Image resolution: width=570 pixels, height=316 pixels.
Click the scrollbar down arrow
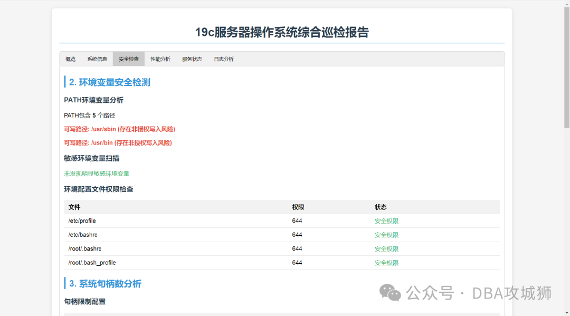click(x=567, y=313)
